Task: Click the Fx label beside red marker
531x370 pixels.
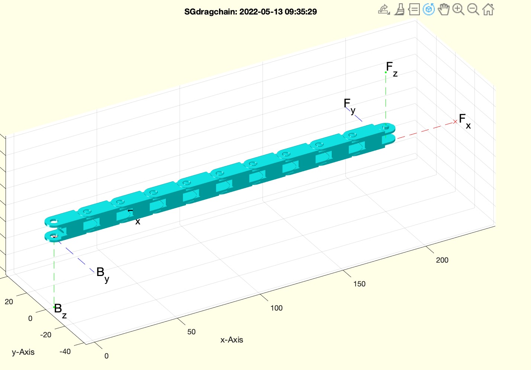Action: [464, 121]
